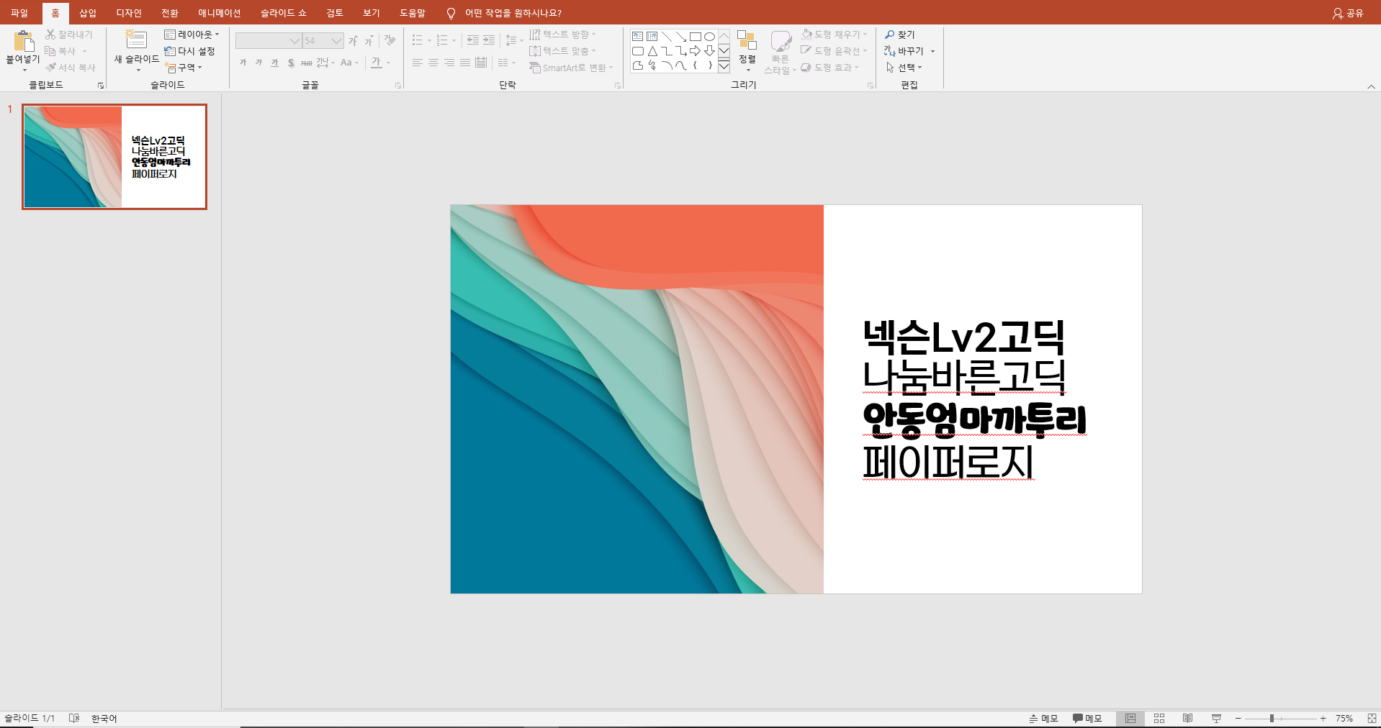Viewport: 1381px width, 728px height.
Task: Toggle underline 가 formatting
Action: point(274,63)
